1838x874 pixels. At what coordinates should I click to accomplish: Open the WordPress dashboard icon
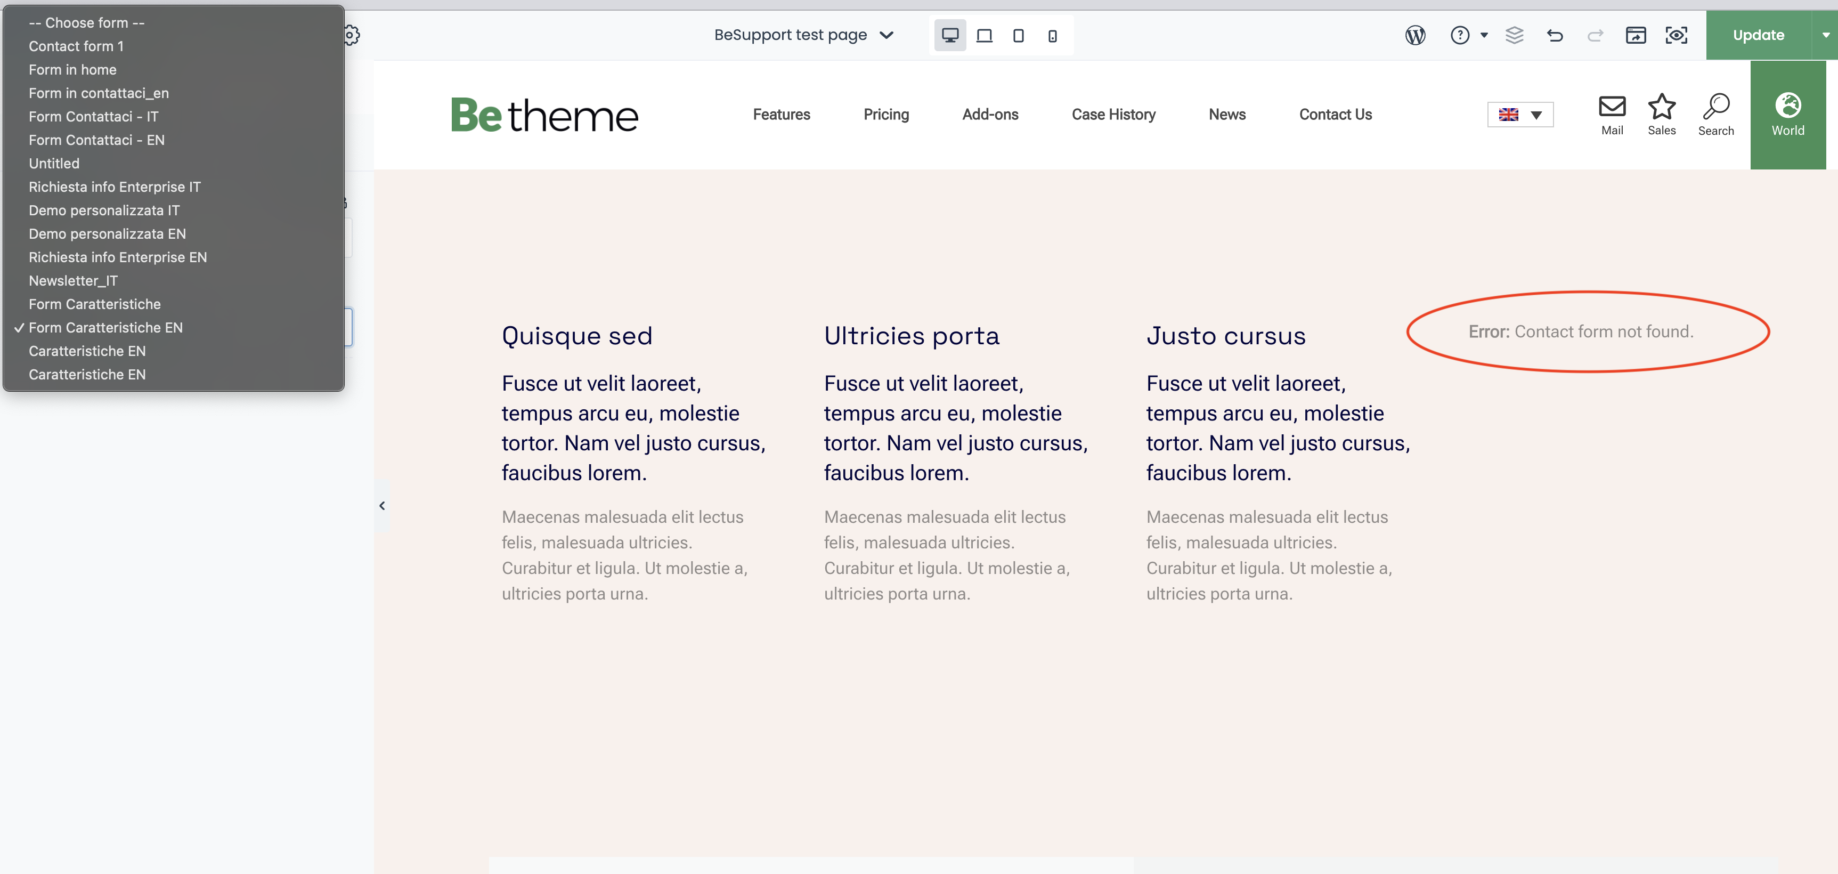click(1415, 35)
